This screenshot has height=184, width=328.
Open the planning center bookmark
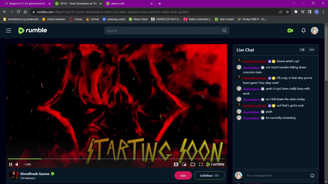tap(114, 19)
